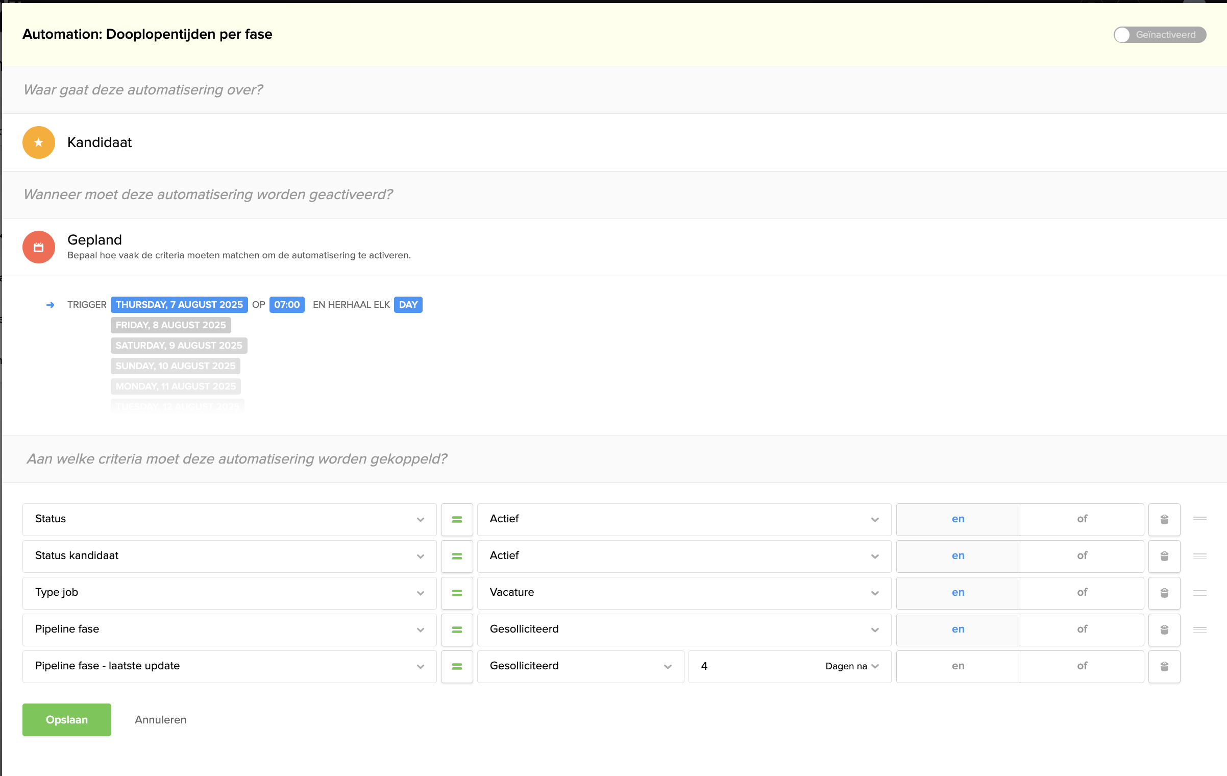
Task: Cancel editing with Annuleren
Action: click(161, 720)
